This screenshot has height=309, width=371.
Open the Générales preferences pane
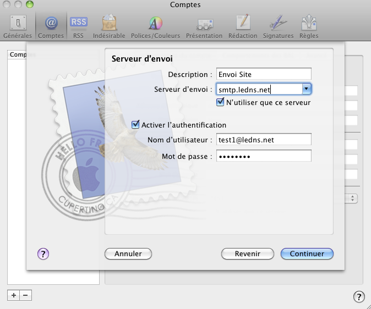click(18, 26)
